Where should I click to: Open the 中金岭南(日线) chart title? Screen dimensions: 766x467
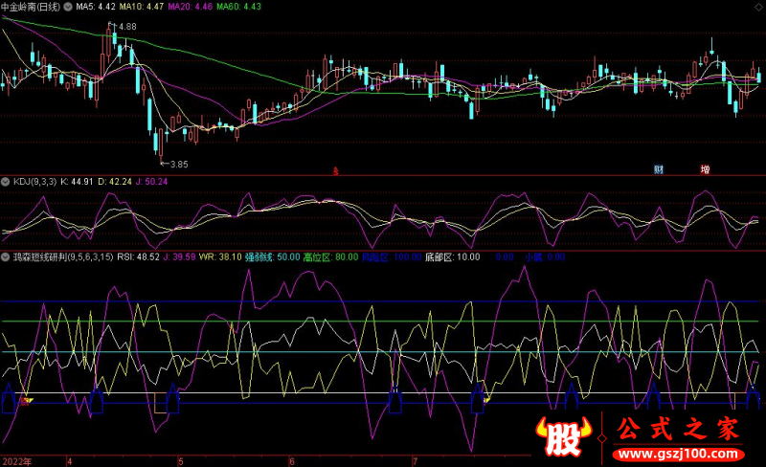(31, 7)
